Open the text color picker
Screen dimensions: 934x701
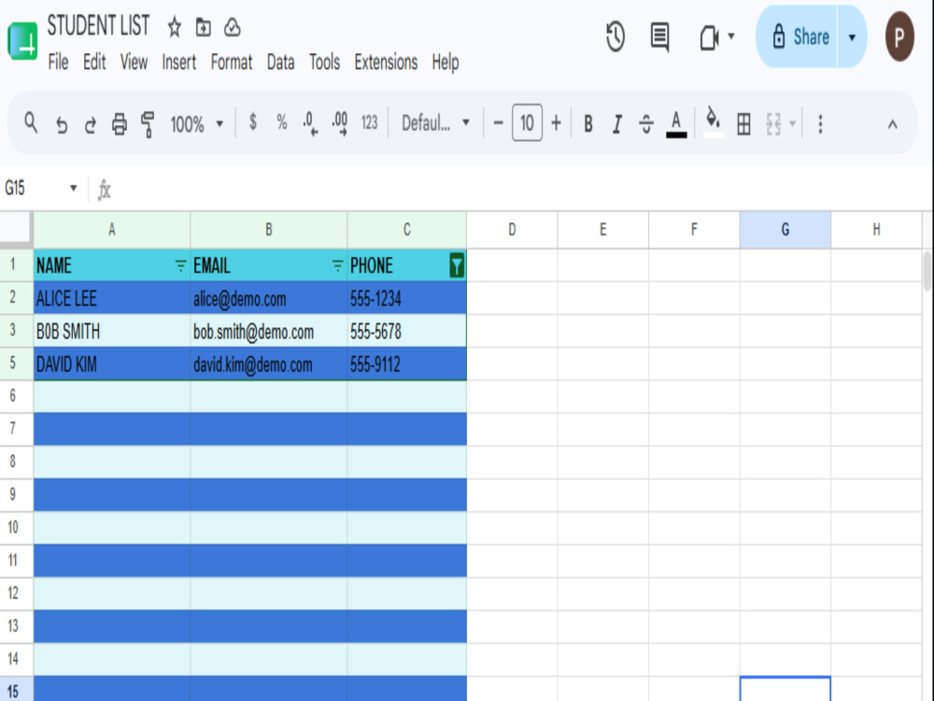[x=676, y=124]
